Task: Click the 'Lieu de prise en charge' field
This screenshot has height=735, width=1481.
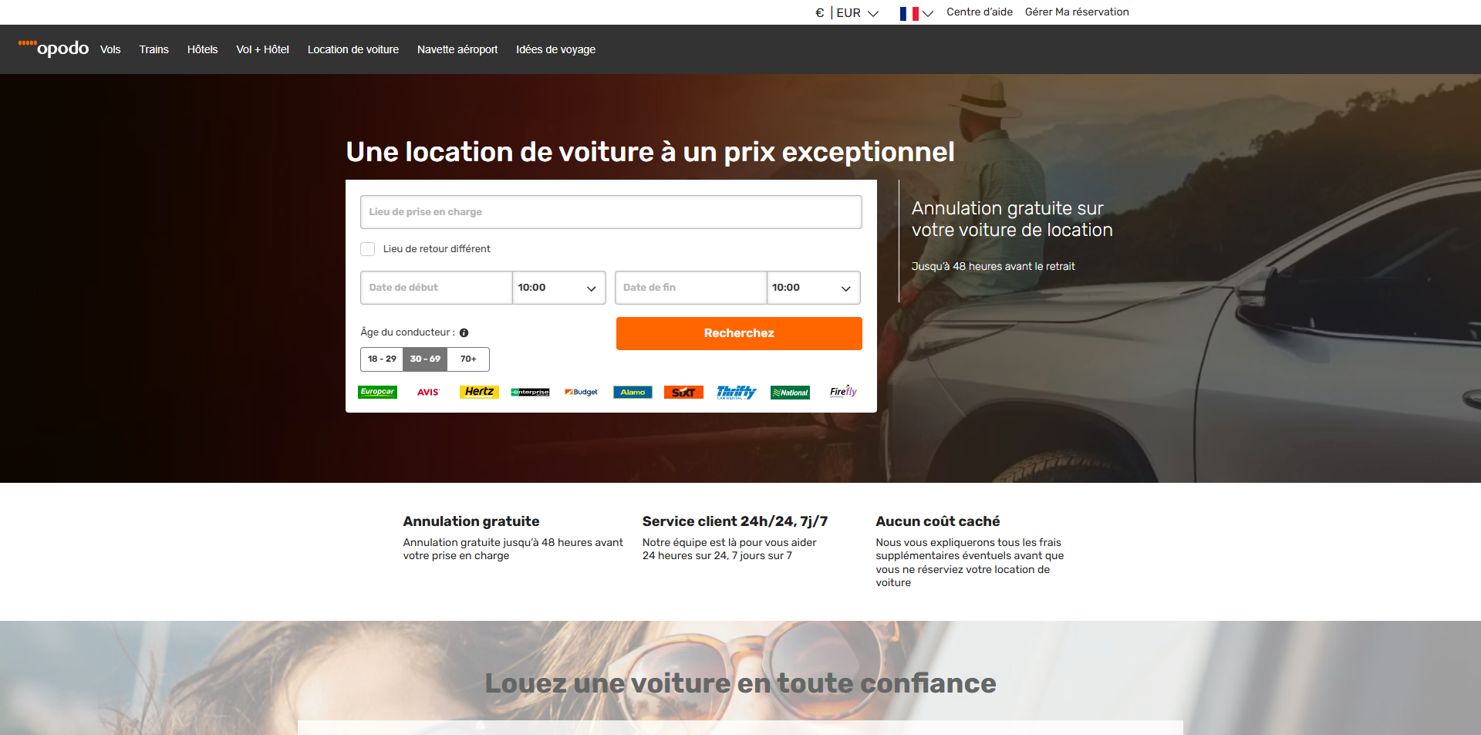Action: click(611, 212)
